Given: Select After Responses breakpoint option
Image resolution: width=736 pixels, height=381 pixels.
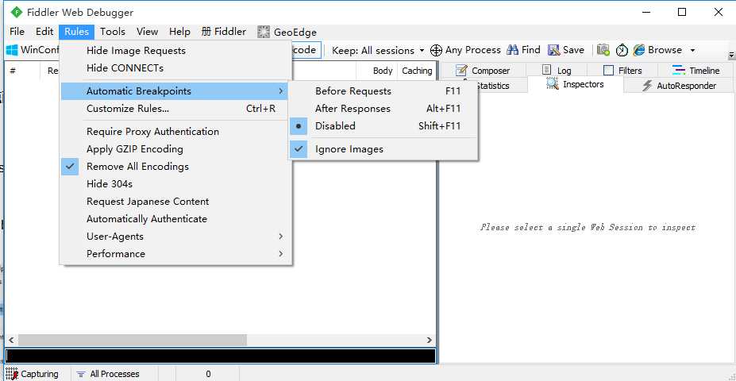Looking at the screenshot, I should tap(383, 109).
